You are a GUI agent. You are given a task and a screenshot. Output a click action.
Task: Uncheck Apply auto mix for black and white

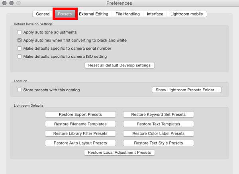pyautogui.click(x=20, y=40)
